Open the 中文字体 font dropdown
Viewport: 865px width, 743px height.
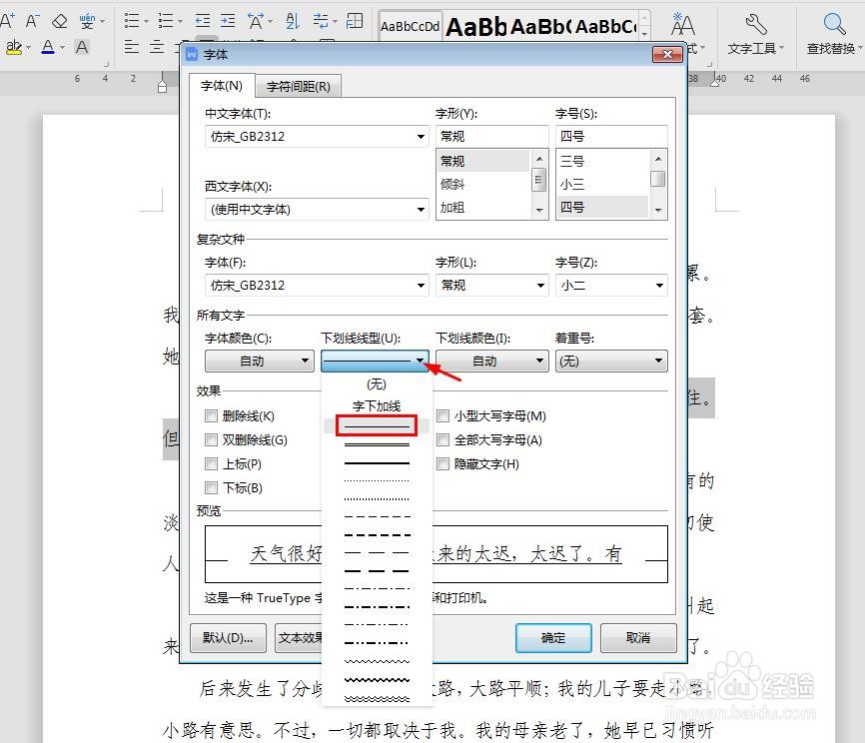(420, 137)
